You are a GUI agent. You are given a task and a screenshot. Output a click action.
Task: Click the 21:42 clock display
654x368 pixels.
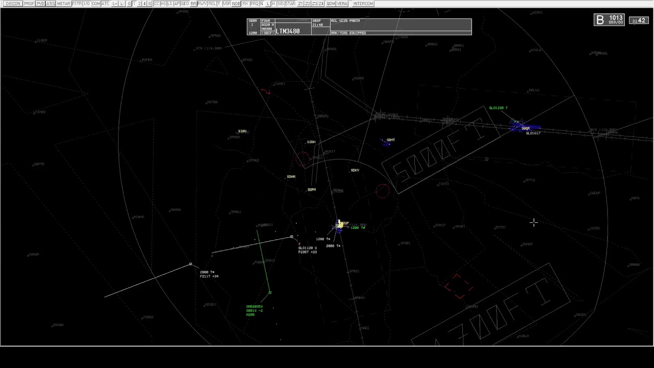point(639,20)
